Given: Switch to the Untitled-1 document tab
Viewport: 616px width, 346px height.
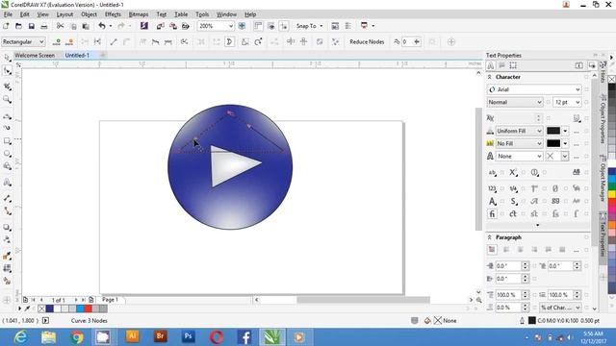Looking at the screenshot, I should [77, 56].
